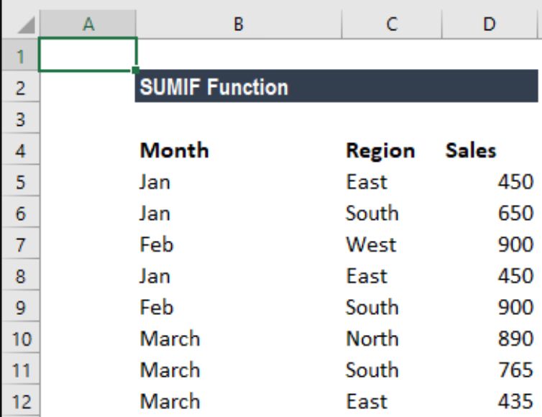The image size is (542, 417).
Task: Select column C header
Action: 392,24
